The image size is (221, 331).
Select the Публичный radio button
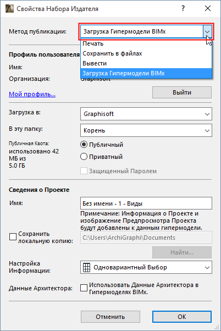click(84, 145)
